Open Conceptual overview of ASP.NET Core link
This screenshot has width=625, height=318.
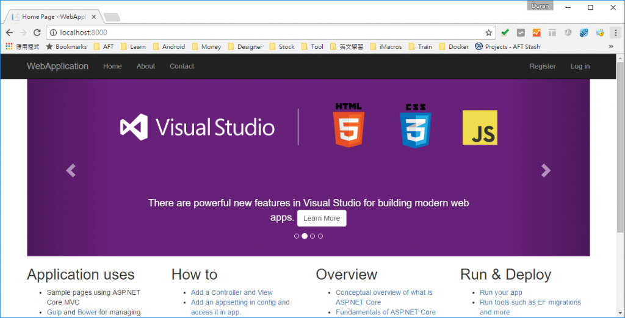click(x=384, y=297)
